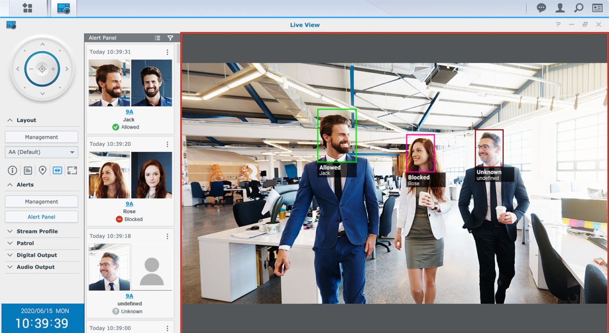
Task: Open the snapshot log icon below Layout
Action: 27,170
